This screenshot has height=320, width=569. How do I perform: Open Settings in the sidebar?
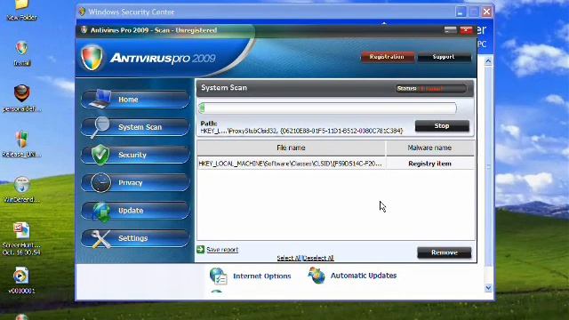(135, 238)
